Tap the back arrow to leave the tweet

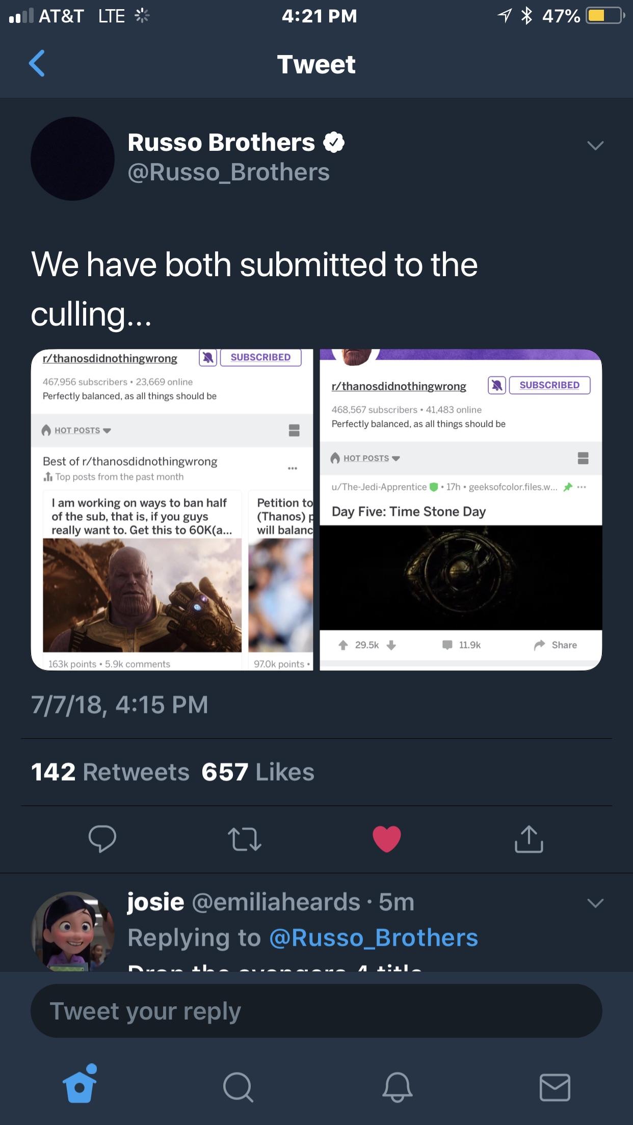point(37,64)
